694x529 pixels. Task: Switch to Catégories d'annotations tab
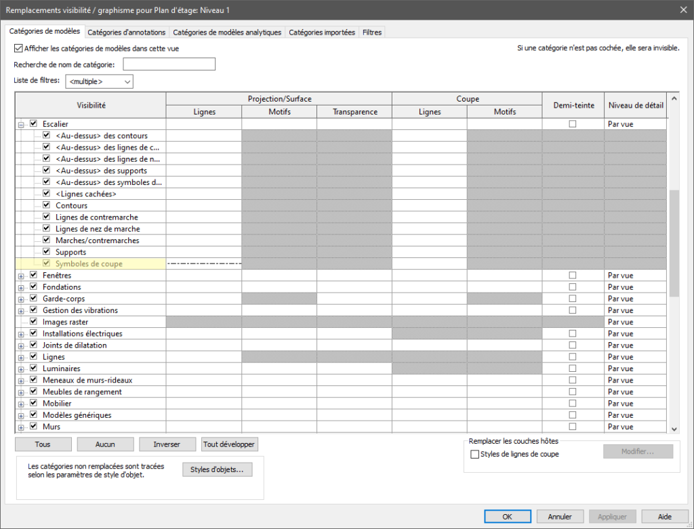click(x=126, y=33)
